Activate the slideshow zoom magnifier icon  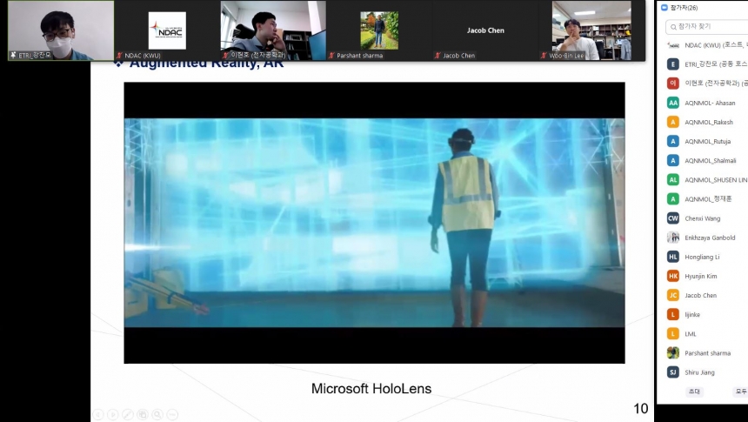pyautogui.click(x=157, y=414)
